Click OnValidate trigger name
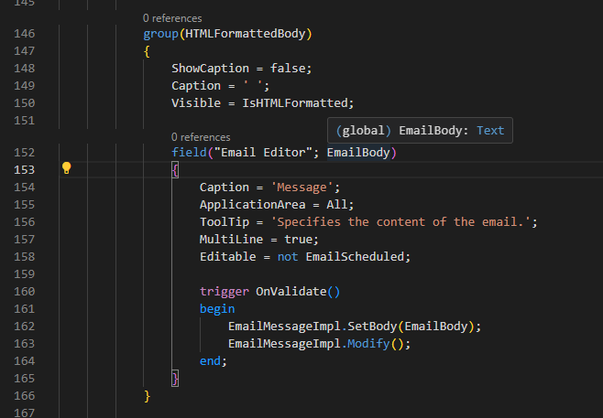The height and width of the screenshot is (418, 603). click(291, 292)
